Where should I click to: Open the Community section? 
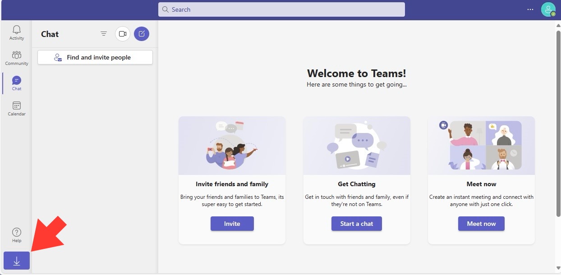click(17, 58)
